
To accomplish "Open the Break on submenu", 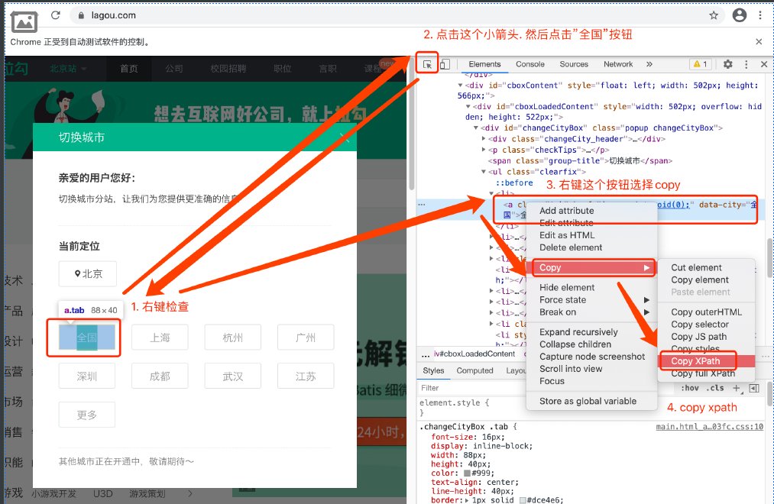I will pyautogui.click(x=592, y=312).
